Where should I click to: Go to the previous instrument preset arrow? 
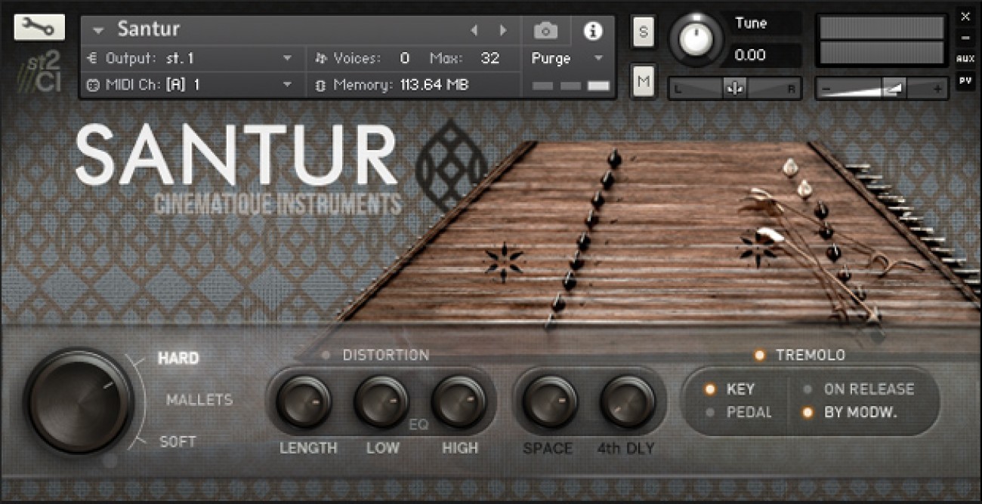click(x=474, y=31)
